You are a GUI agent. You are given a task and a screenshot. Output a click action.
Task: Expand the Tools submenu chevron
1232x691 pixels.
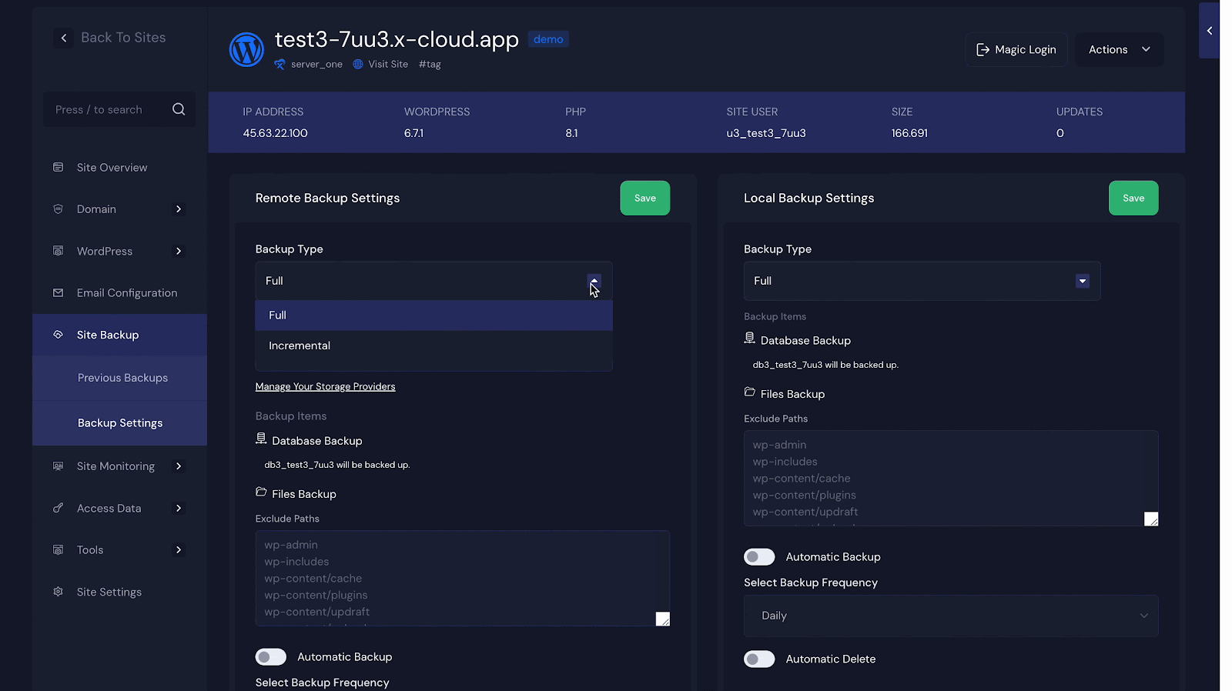[179, 549]
